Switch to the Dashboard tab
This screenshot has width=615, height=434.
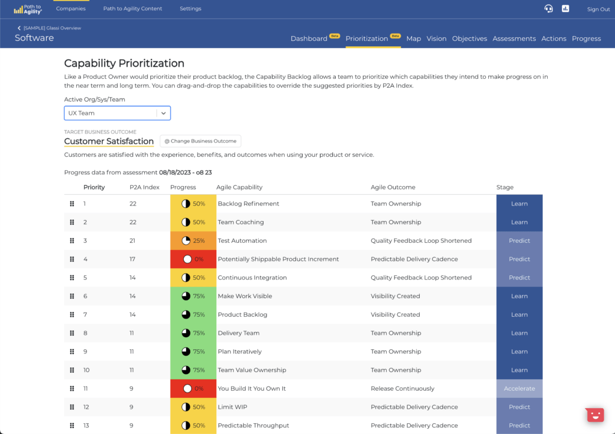309,38
